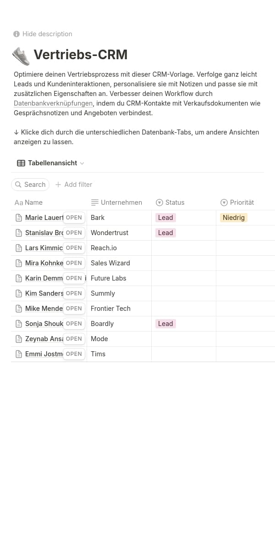275x551 pixels.
Task: Click the Search magnifier icon
Action: [x=19, y=185]
